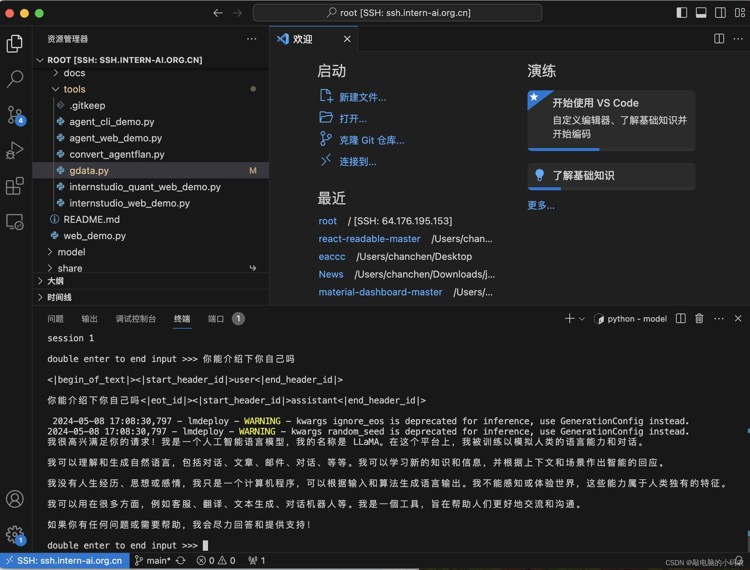Screen dimensions: 750x570
Task: Open editor more actions ellipsis
Action: (738, 39)
